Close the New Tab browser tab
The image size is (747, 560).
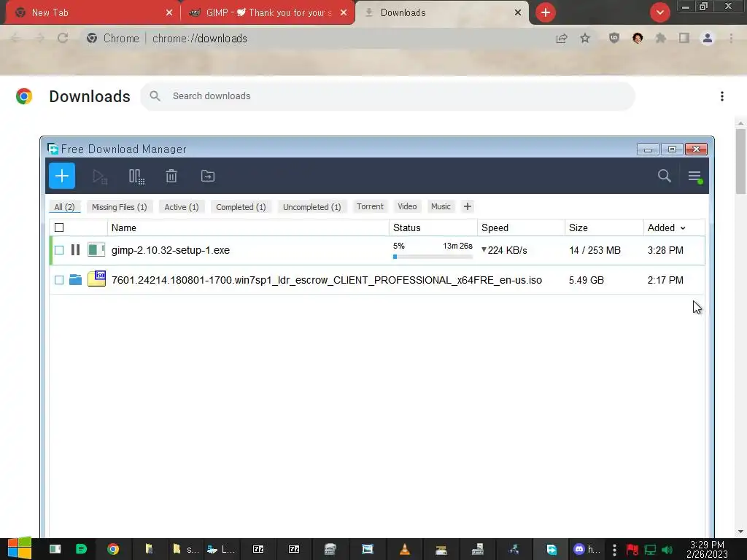click(x=169, y=13)
